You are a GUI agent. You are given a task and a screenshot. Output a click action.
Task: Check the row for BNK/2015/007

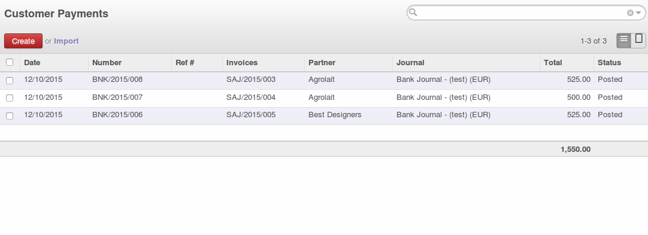[10, 98]
